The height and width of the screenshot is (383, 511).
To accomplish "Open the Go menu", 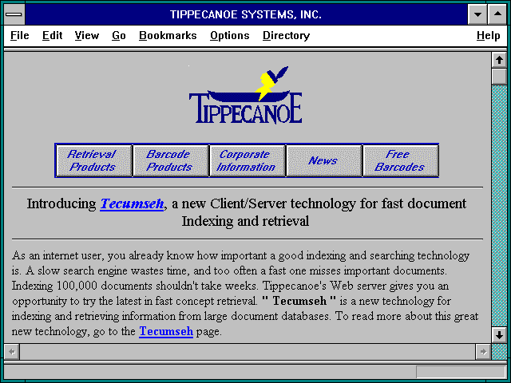I will (119, 35).
